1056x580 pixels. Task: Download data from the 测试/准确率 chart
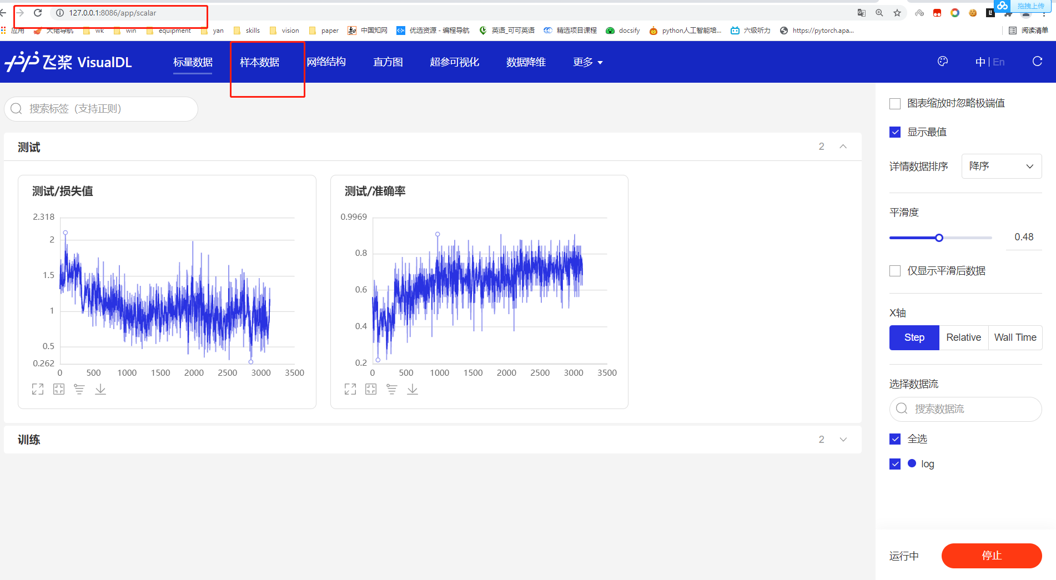[413, 389]
